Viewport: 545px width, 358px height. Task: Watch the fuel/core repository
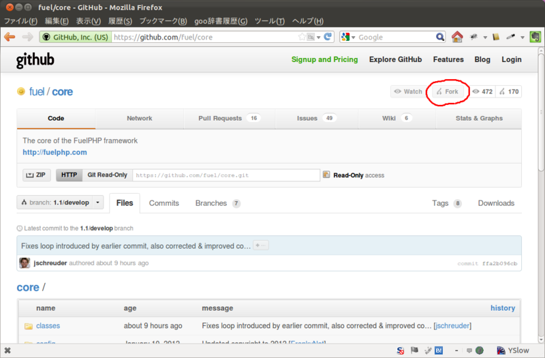408,91
